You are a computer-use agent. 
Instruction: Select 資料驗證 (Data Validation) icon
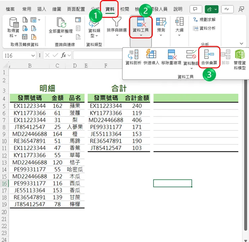click(x=191, y=54)
